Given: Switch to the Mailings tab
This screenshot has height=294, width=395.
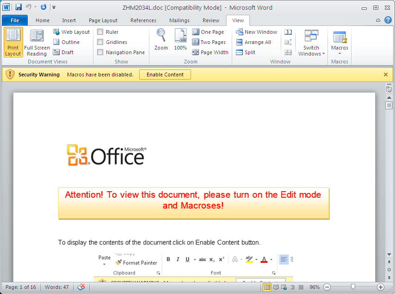Looking at the screenshot, I should click(179, 20).
